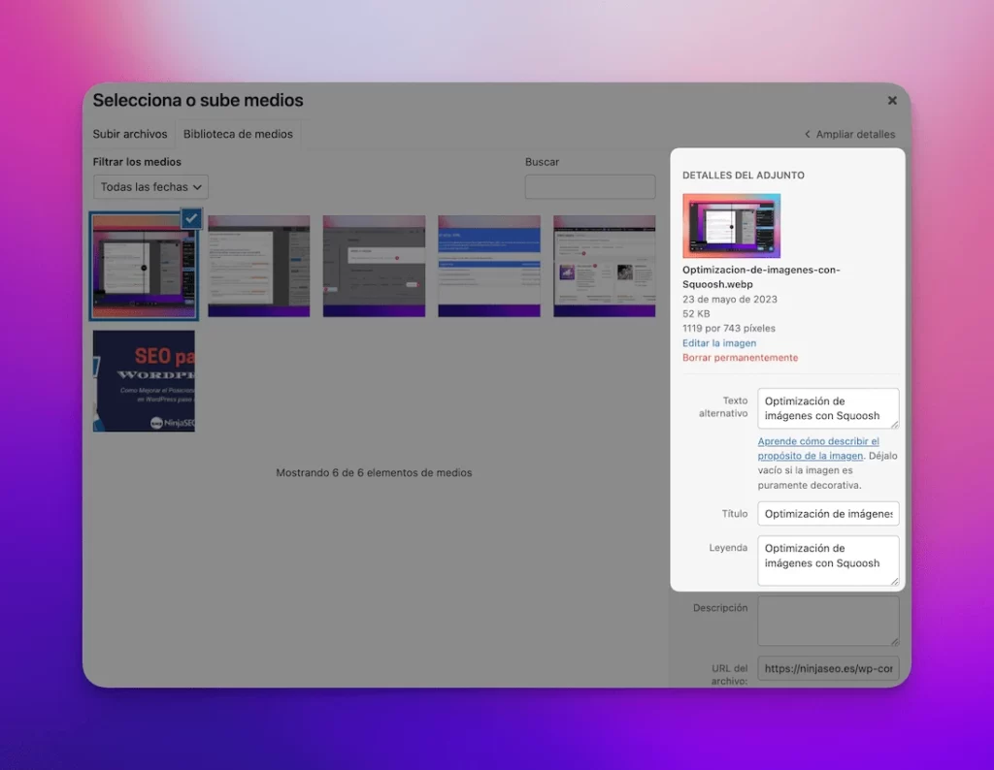Select the SEO para WordPress thumbnail

pos(144,381)
